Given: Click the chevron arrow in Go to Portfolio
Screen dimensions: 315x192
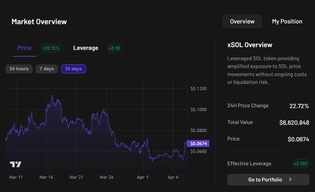Looking at the screenshot, I should [290, 179].
